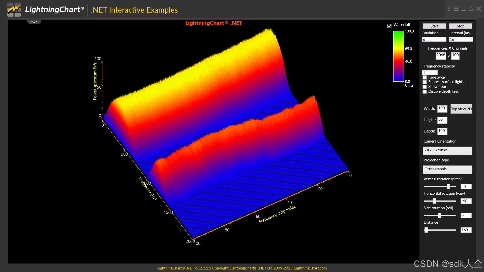The height and width of the screenshot is (272, 484).
Task: Click the Distance slider handle
Action: (426, 230)
